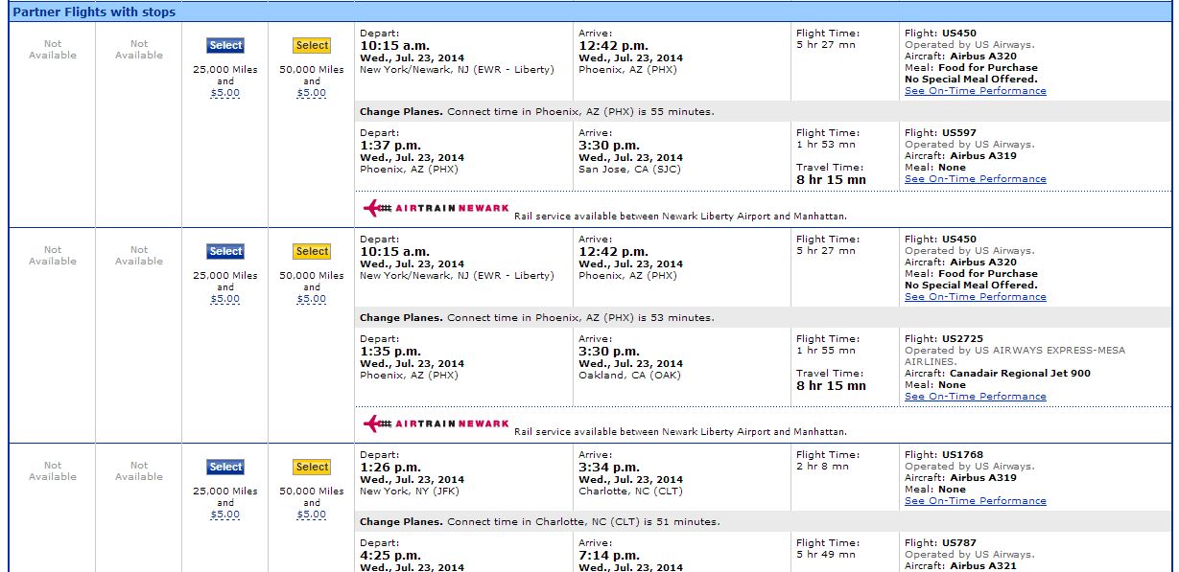See On-Time Performance for US450 in Oakland itinerary
Image resolution: width=1179 pixels, height=572 pixels.
975,297
